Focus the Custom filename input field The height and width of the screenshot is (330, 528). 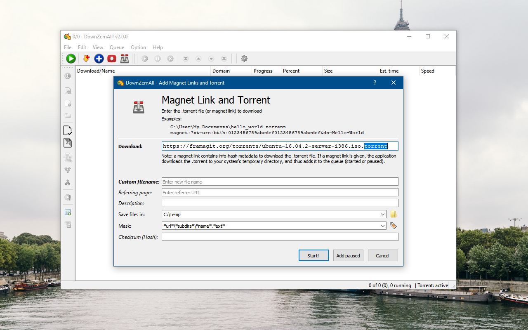[x=280, y=181]
